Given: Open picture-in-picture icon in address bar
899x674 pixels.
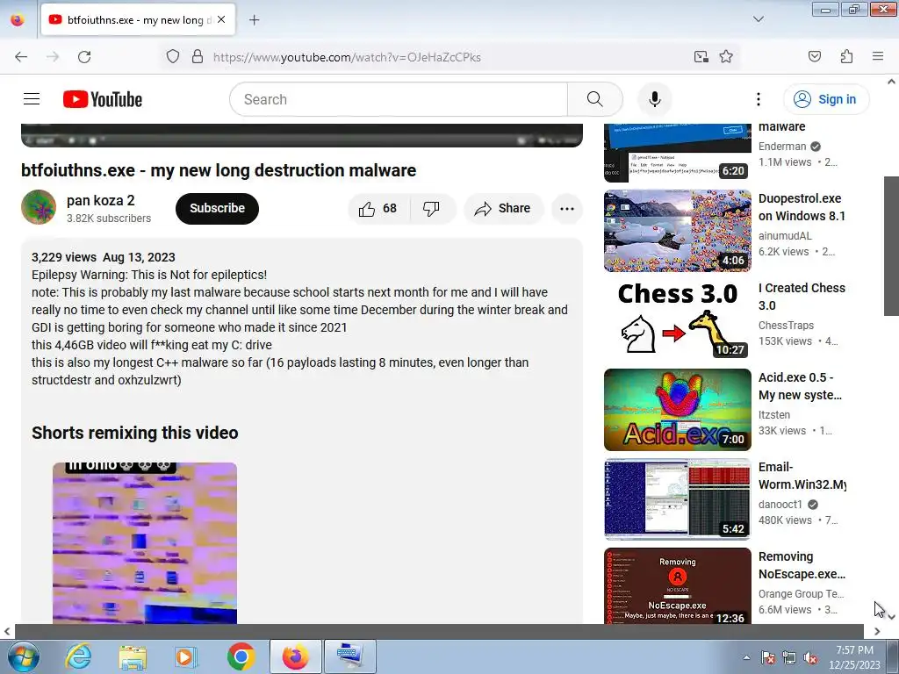Looking at the screenshot, I should pos(701,57).
